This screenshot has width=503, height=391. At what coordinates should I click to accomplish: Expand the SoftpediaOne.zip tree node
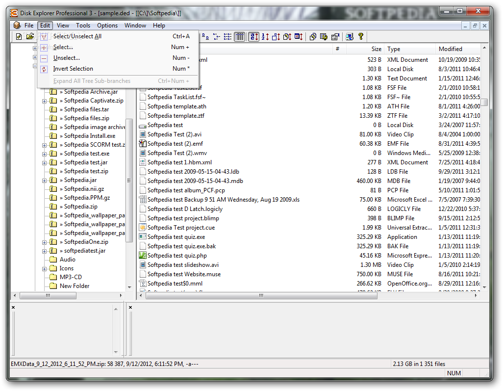point(44,242)
